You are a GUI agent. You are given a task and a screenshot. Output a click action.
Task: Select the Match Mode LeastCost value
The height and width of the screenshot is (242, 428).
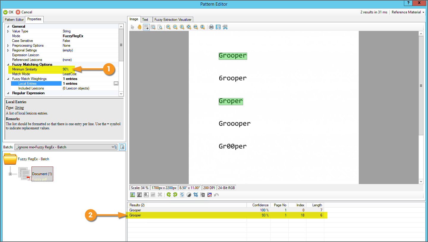(90, 74)
